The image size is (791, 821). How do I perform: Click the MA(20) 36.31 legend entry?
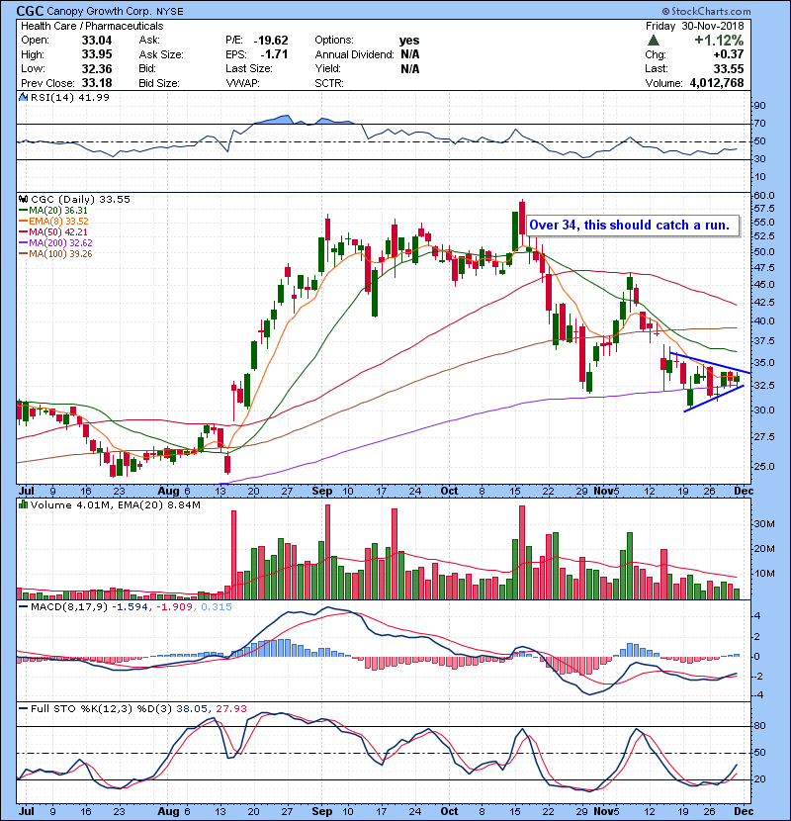[57, 211]
